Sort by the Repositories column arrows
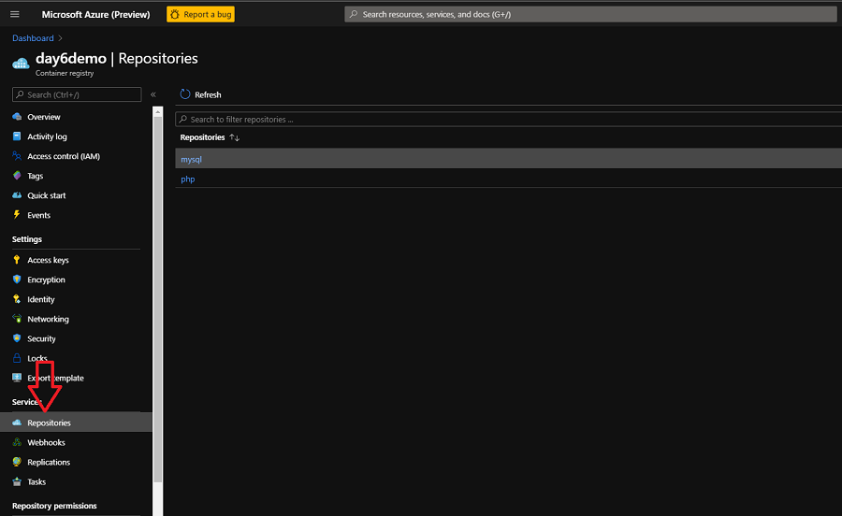Image resolution: width=842 pixels, height=516 pixels. pyautogui.click(x=235, y=137)
